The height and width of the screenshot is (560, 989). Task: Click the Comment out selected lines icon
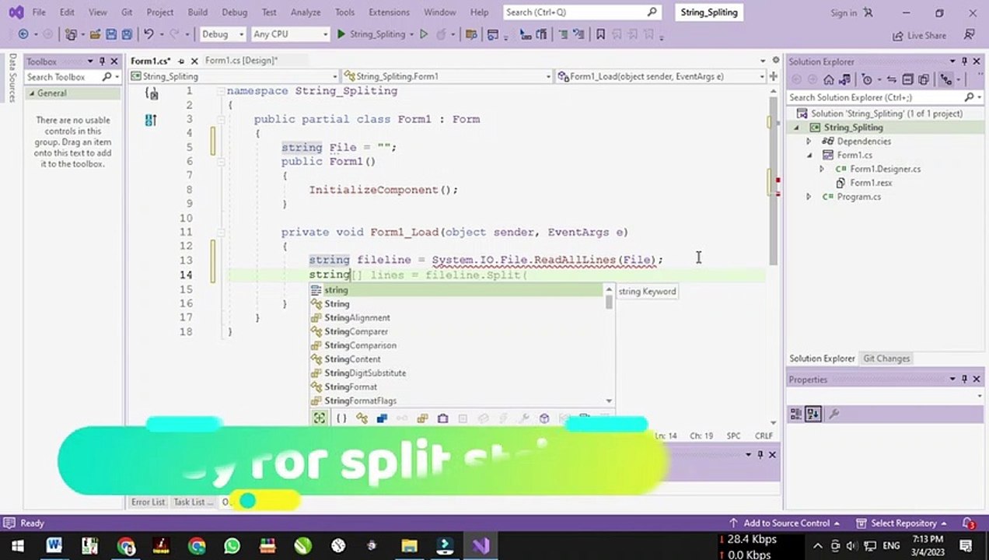pyautogui.click(x=564, y=34)
